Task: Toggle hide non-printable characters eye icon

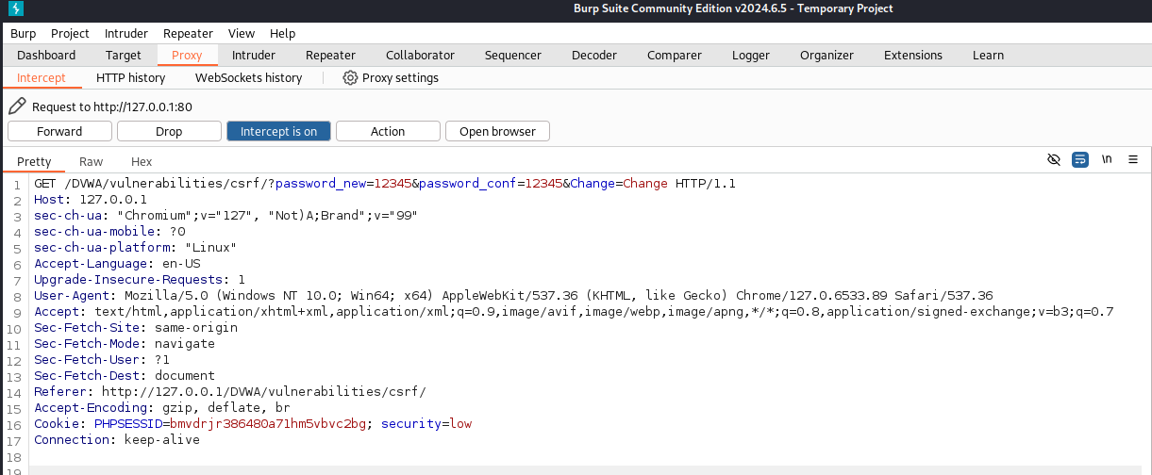Action: click(1054, 159)
